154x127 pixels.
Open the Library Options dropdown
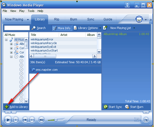point(87,28)
